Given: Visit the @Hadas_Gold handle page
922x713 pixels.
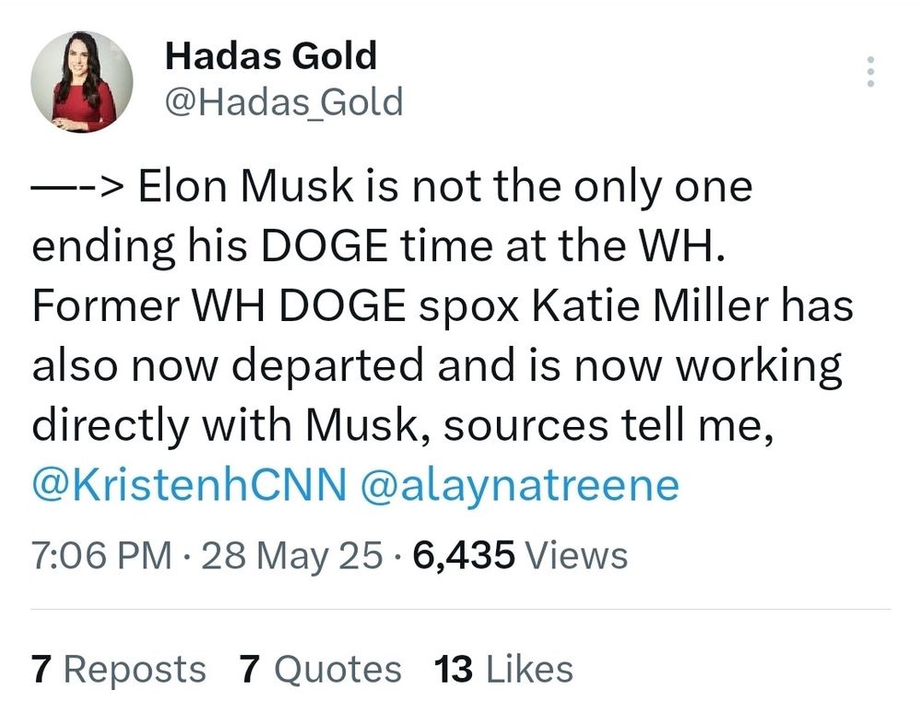Looking at the screenshot, I should click(x=284, y=101).
